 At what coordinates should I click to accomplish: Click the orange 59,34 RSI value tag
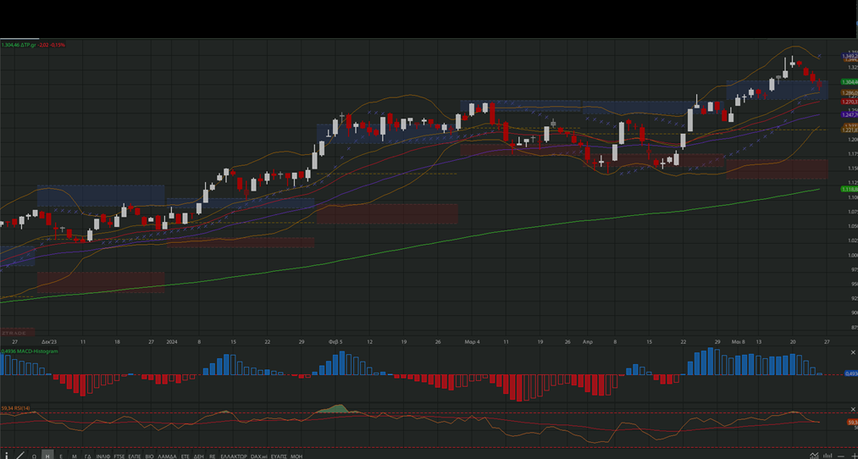click(x=852, y=423)
